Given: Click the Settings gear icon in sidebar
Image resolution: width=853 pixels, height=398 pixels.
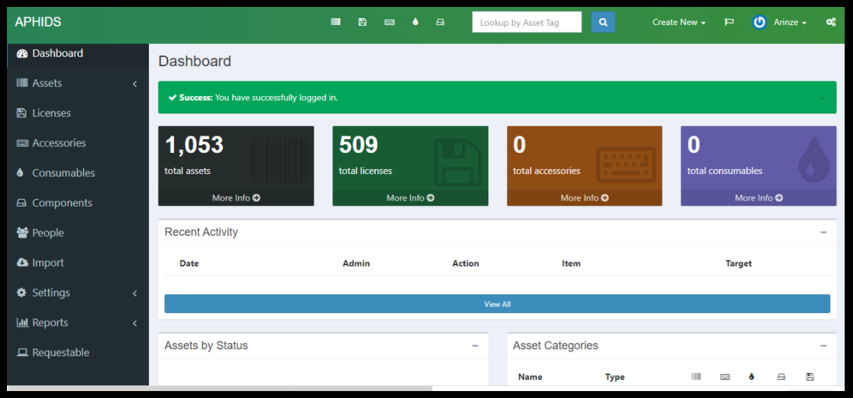Looking at the screenshot, I should pyautogui.click(x=22, y=292).
